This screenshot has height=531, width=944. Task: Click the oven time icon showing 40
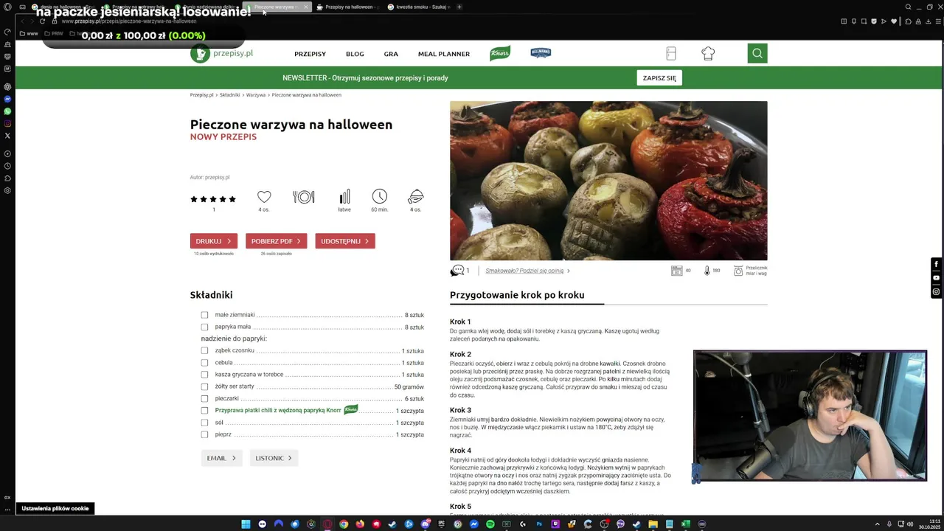(x=676, y=271)
